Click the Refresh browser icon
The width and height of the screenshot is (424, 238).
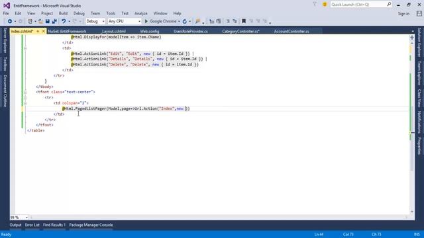tap(185, 21)
